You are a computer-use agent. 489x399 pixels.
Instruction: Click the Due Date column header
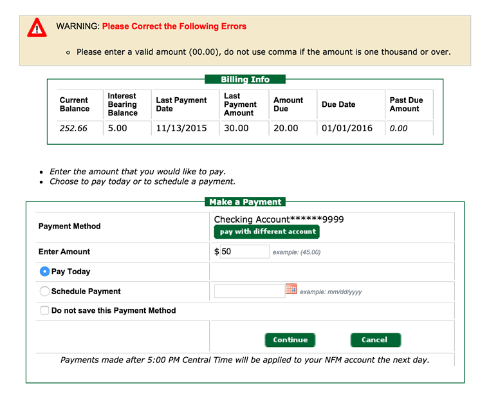[338, 104]
